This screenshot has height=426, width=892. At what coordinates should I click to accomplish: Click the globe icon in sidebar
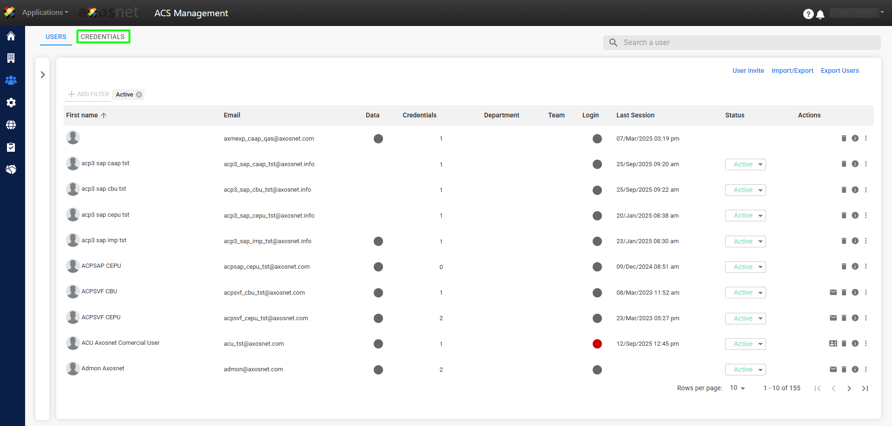pos(11,125)
